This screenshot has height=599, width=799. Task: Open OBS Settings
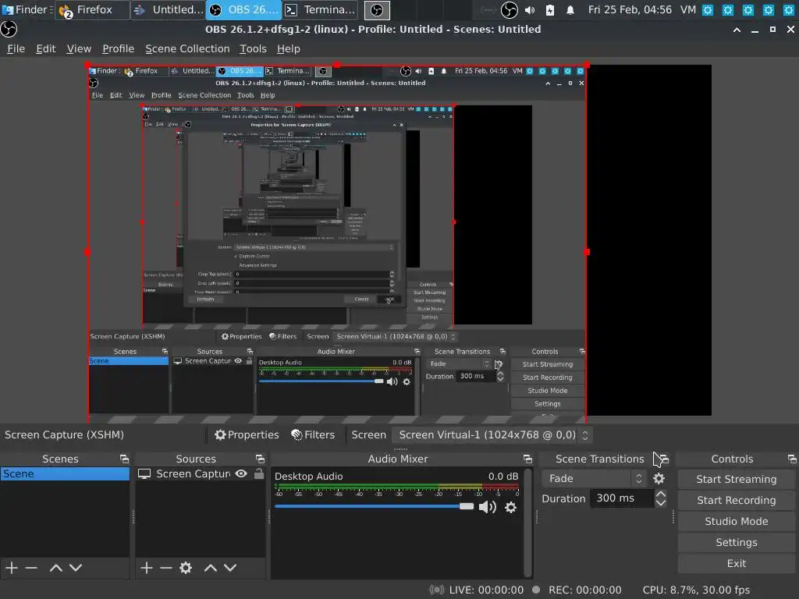737,543
